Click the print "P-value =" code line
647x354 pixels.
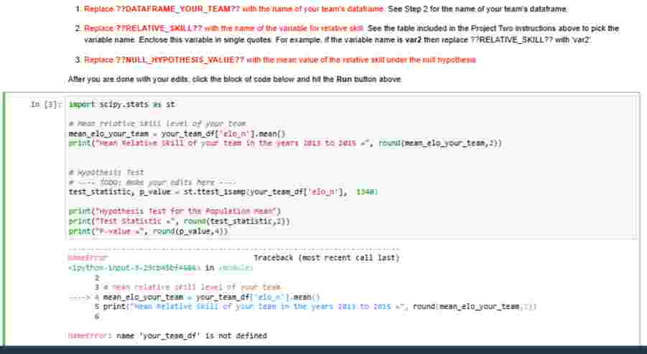click(148, 231)
